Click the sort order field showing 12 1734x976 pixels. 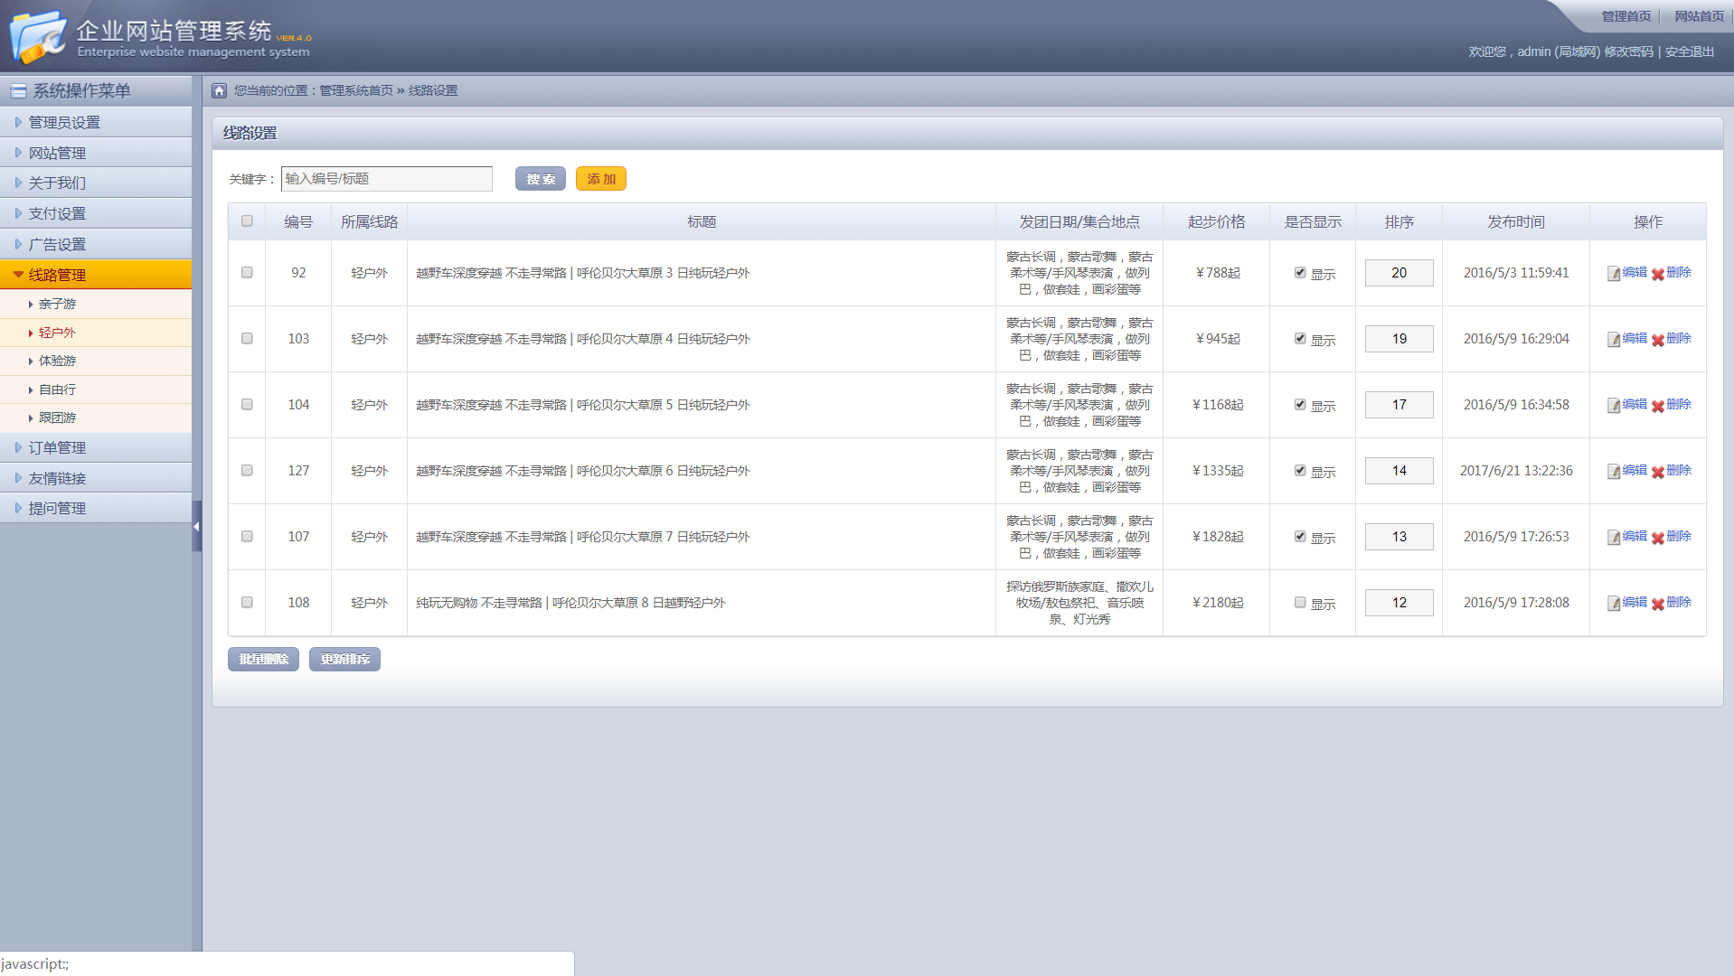coord(1399,603)
